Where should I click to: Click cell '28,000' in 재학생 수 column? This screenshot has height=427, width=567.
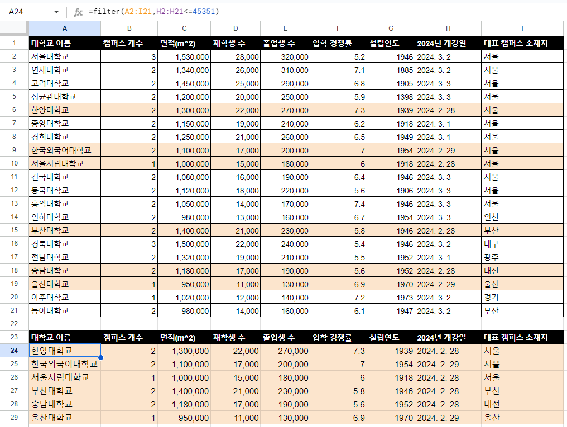pyautogui.click(x=236, y=57)
